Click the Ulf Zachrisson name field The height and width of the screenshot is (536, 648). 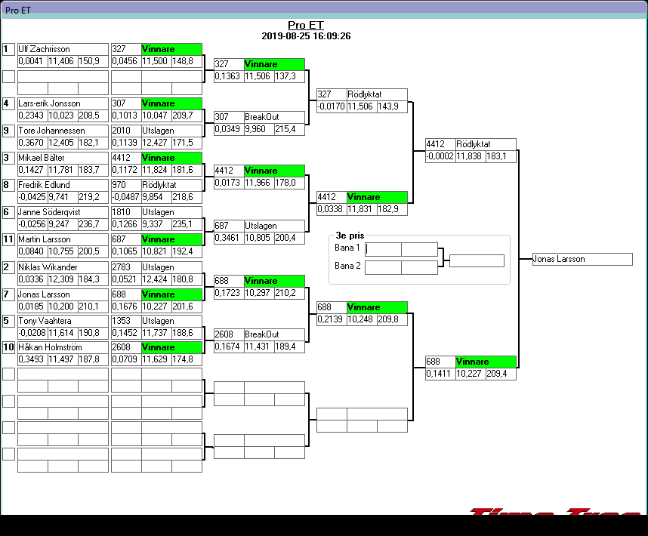pyautogui.click(x=63, y=49)
